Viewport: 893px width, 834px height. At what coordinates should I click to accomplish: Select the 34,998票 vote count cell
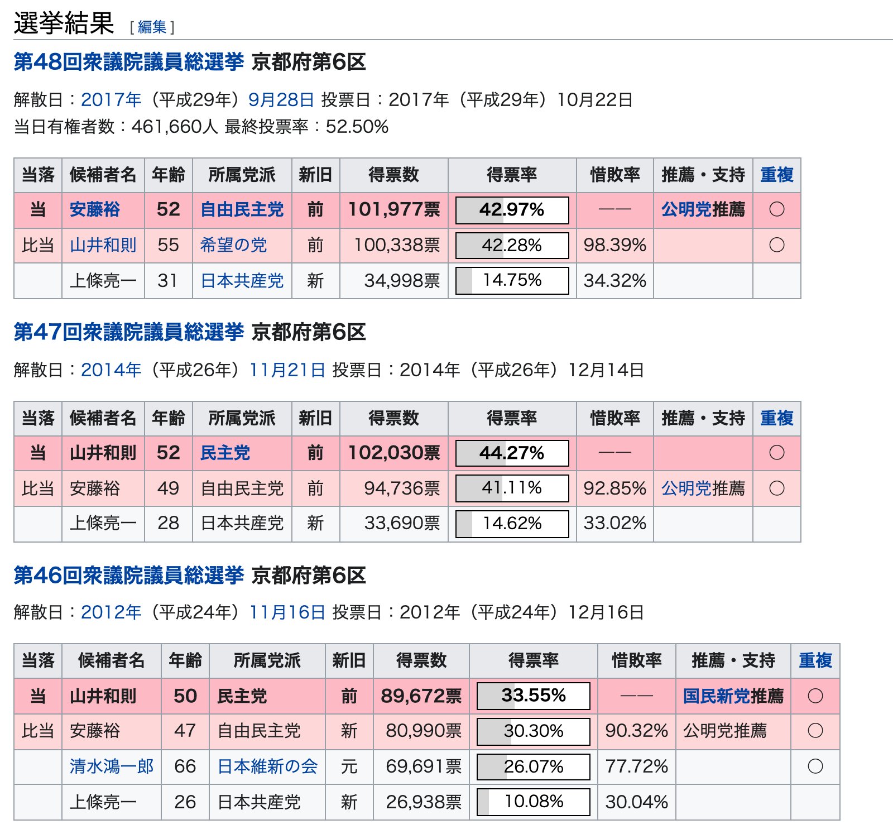point(394,280)
